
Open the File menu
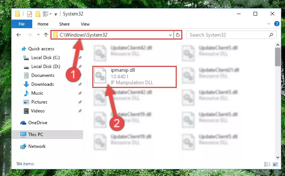[x=21, y=24]
